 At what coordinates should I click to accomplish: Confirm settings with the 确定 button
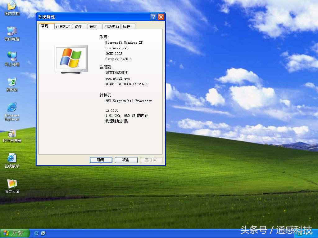101,160
